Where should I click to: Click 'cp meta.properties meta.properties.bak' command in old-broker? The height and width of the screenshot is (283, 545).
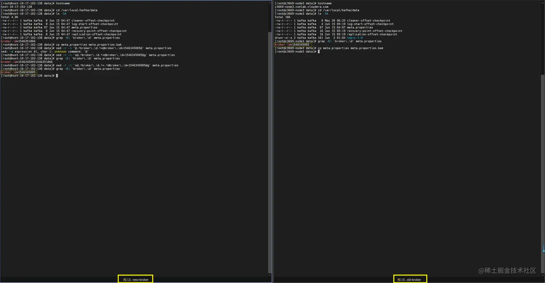click(351, 48)
